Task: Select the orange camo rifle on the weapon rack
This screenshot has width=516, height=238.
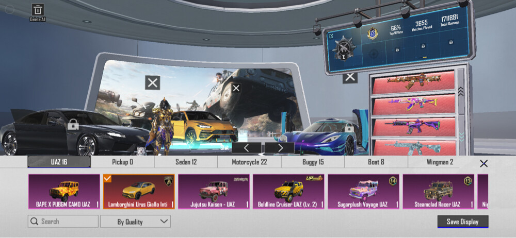Action: click(414, 81)
